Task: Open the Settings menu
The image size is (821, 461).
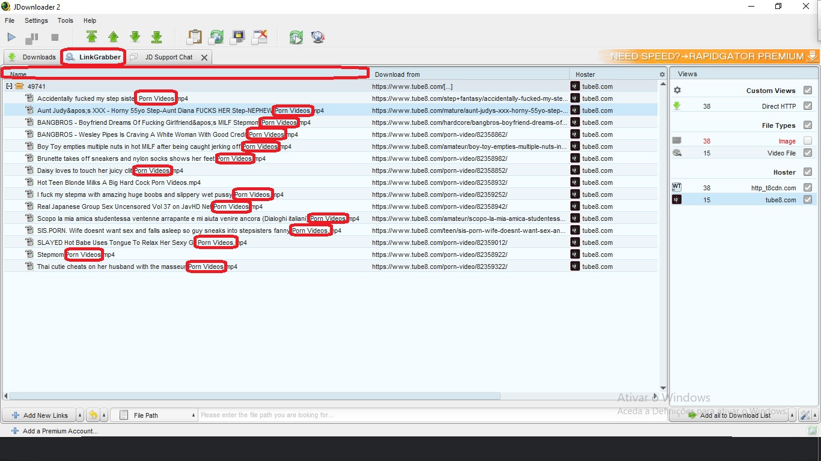Action: (36, 20)
